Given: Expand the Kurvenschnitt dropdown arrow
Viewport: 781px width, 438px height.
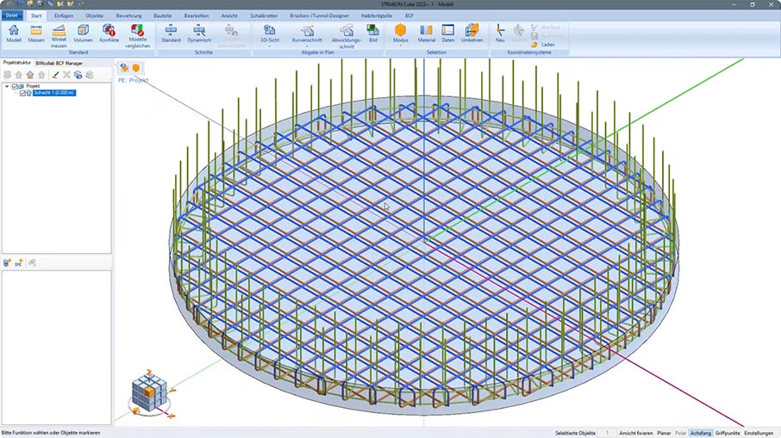Looking at the screenshot, I should [308, 46].
